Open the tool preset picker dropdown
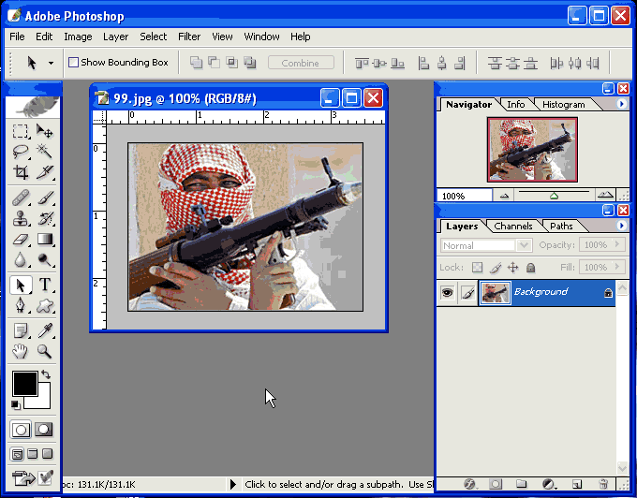Screen dimensions: 637x498 point(38,63)
